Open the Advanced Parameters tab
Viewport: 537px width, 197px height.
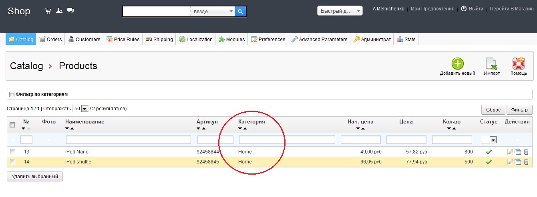tap(319, 39)
